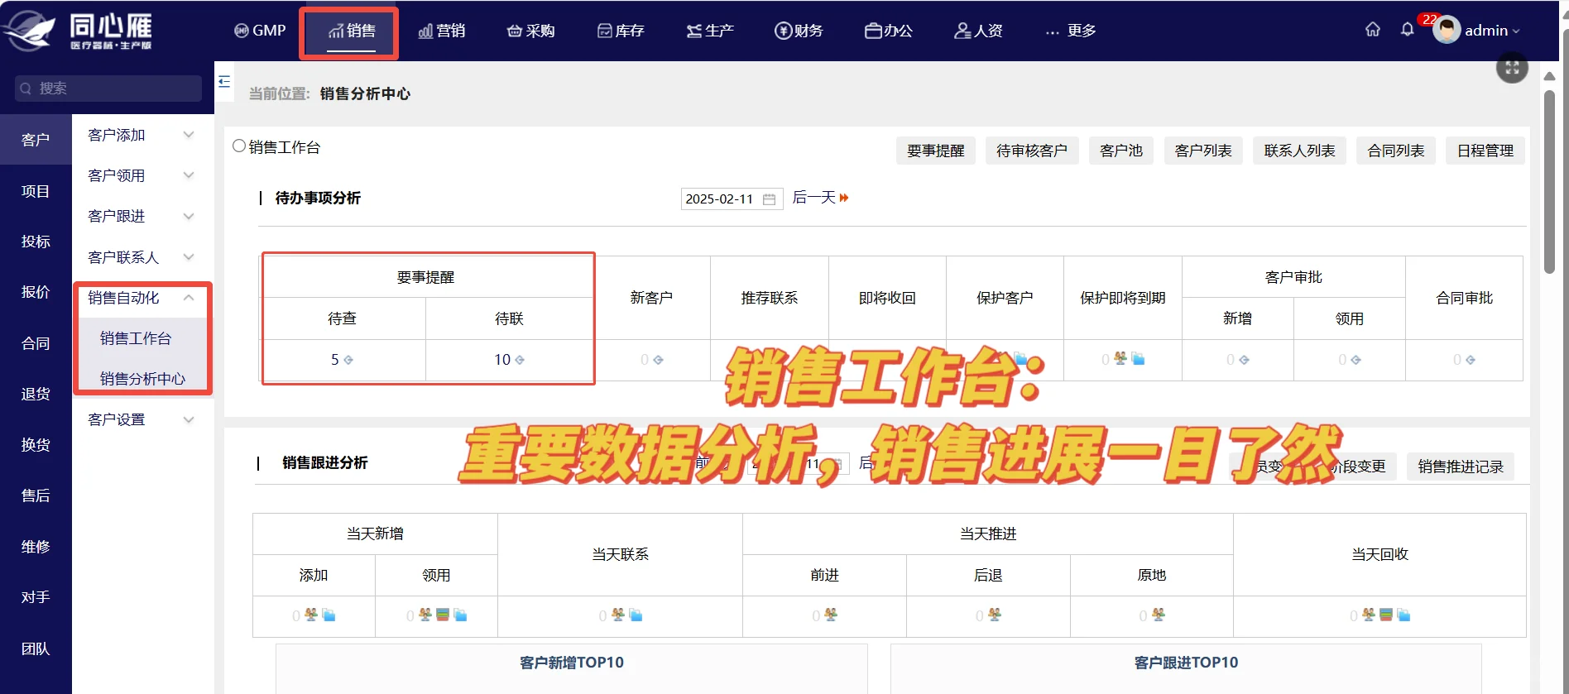Screen dimensions: 1569x694
Task: Select 团队 in the left sidebar
Action: tap(36, 649)
